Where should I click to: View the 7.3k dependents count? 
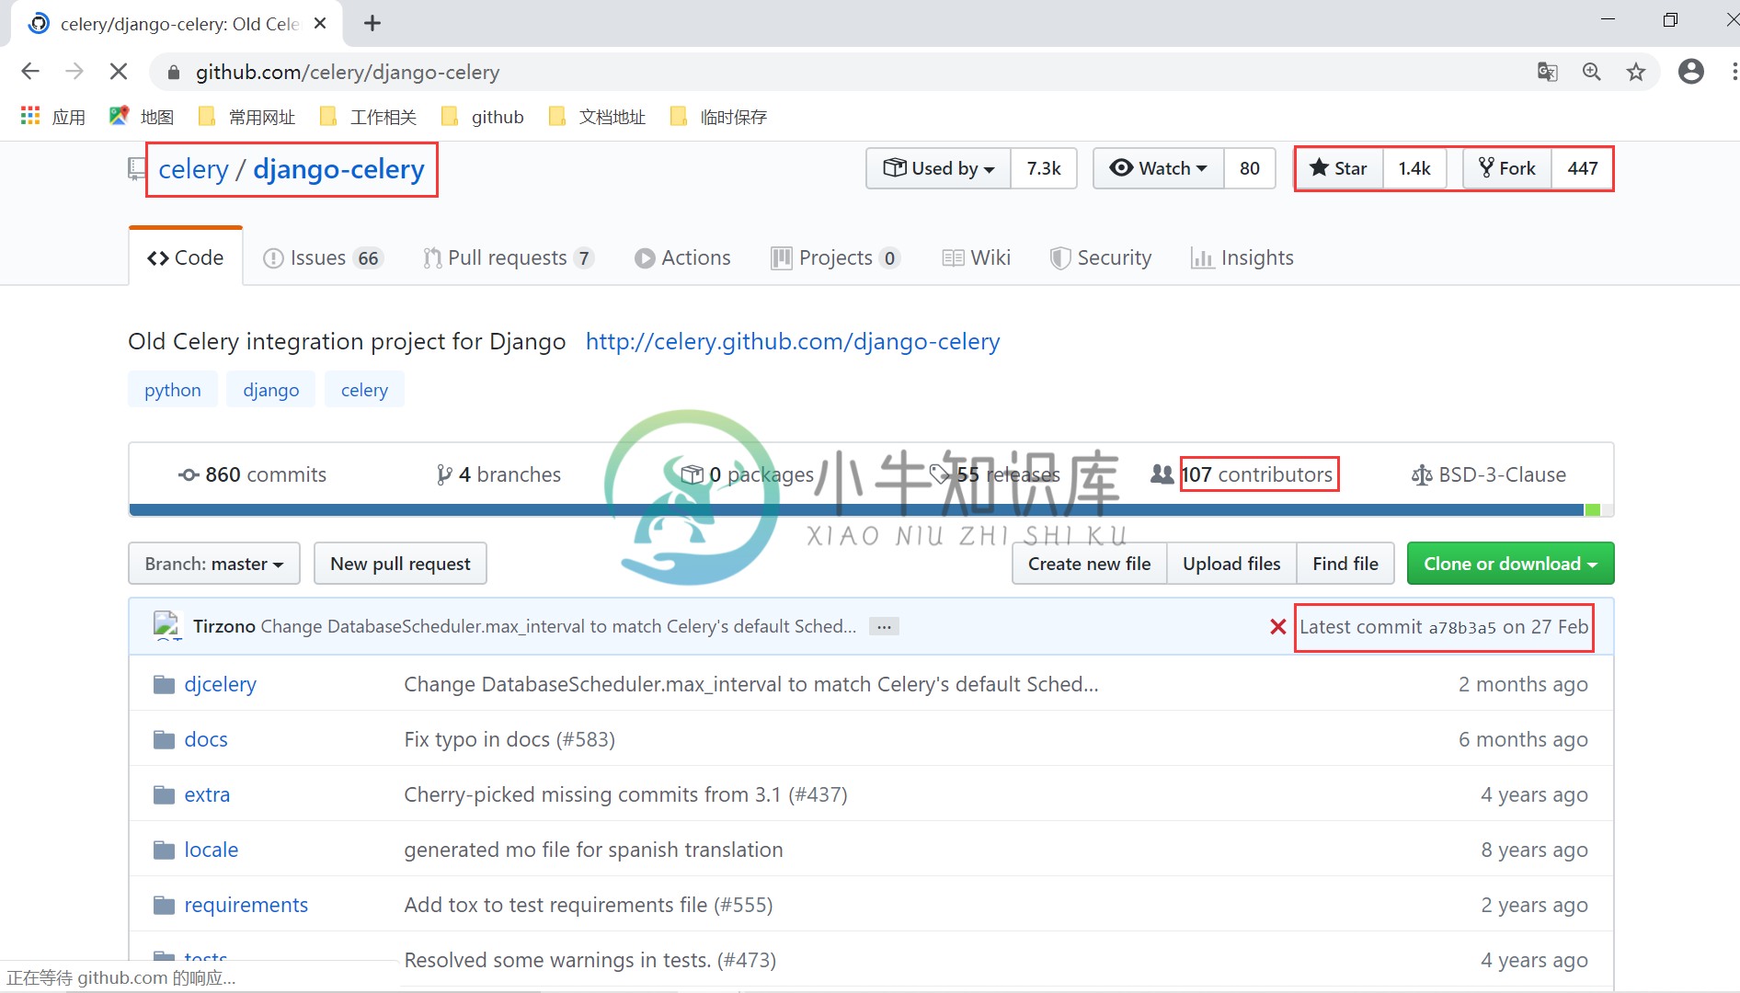pyautogui.click(x=1044, y=168)
